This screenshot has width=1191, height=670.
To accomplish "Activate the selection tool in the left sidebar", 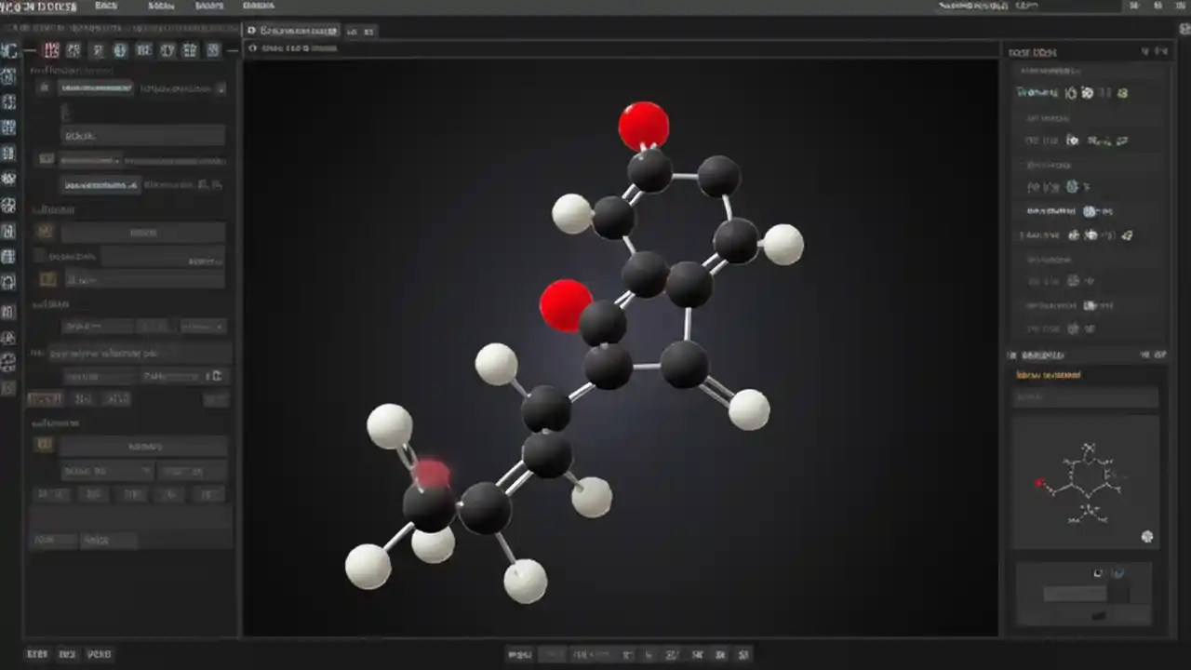I will coord(9,77).
